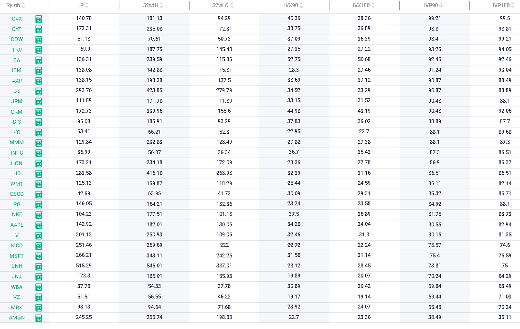
Task: Open the calculator icon for WMT
Action: point(39,184)
